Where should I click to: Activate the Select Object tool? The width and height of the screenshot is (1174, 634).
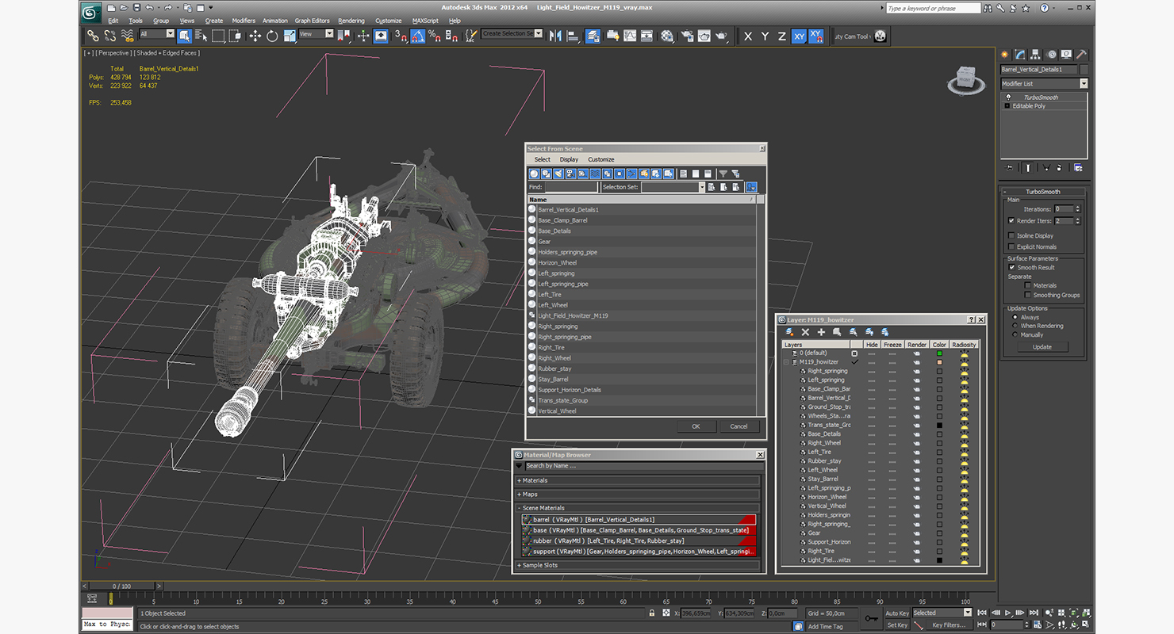[x=184, y=36]
